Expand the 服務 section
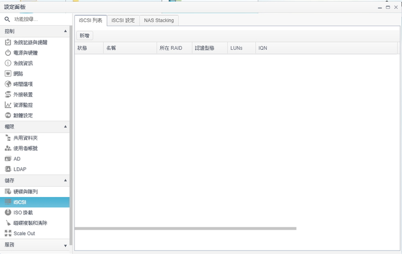The height and width of the screenshot is (254, 402). tap(65, 246)
